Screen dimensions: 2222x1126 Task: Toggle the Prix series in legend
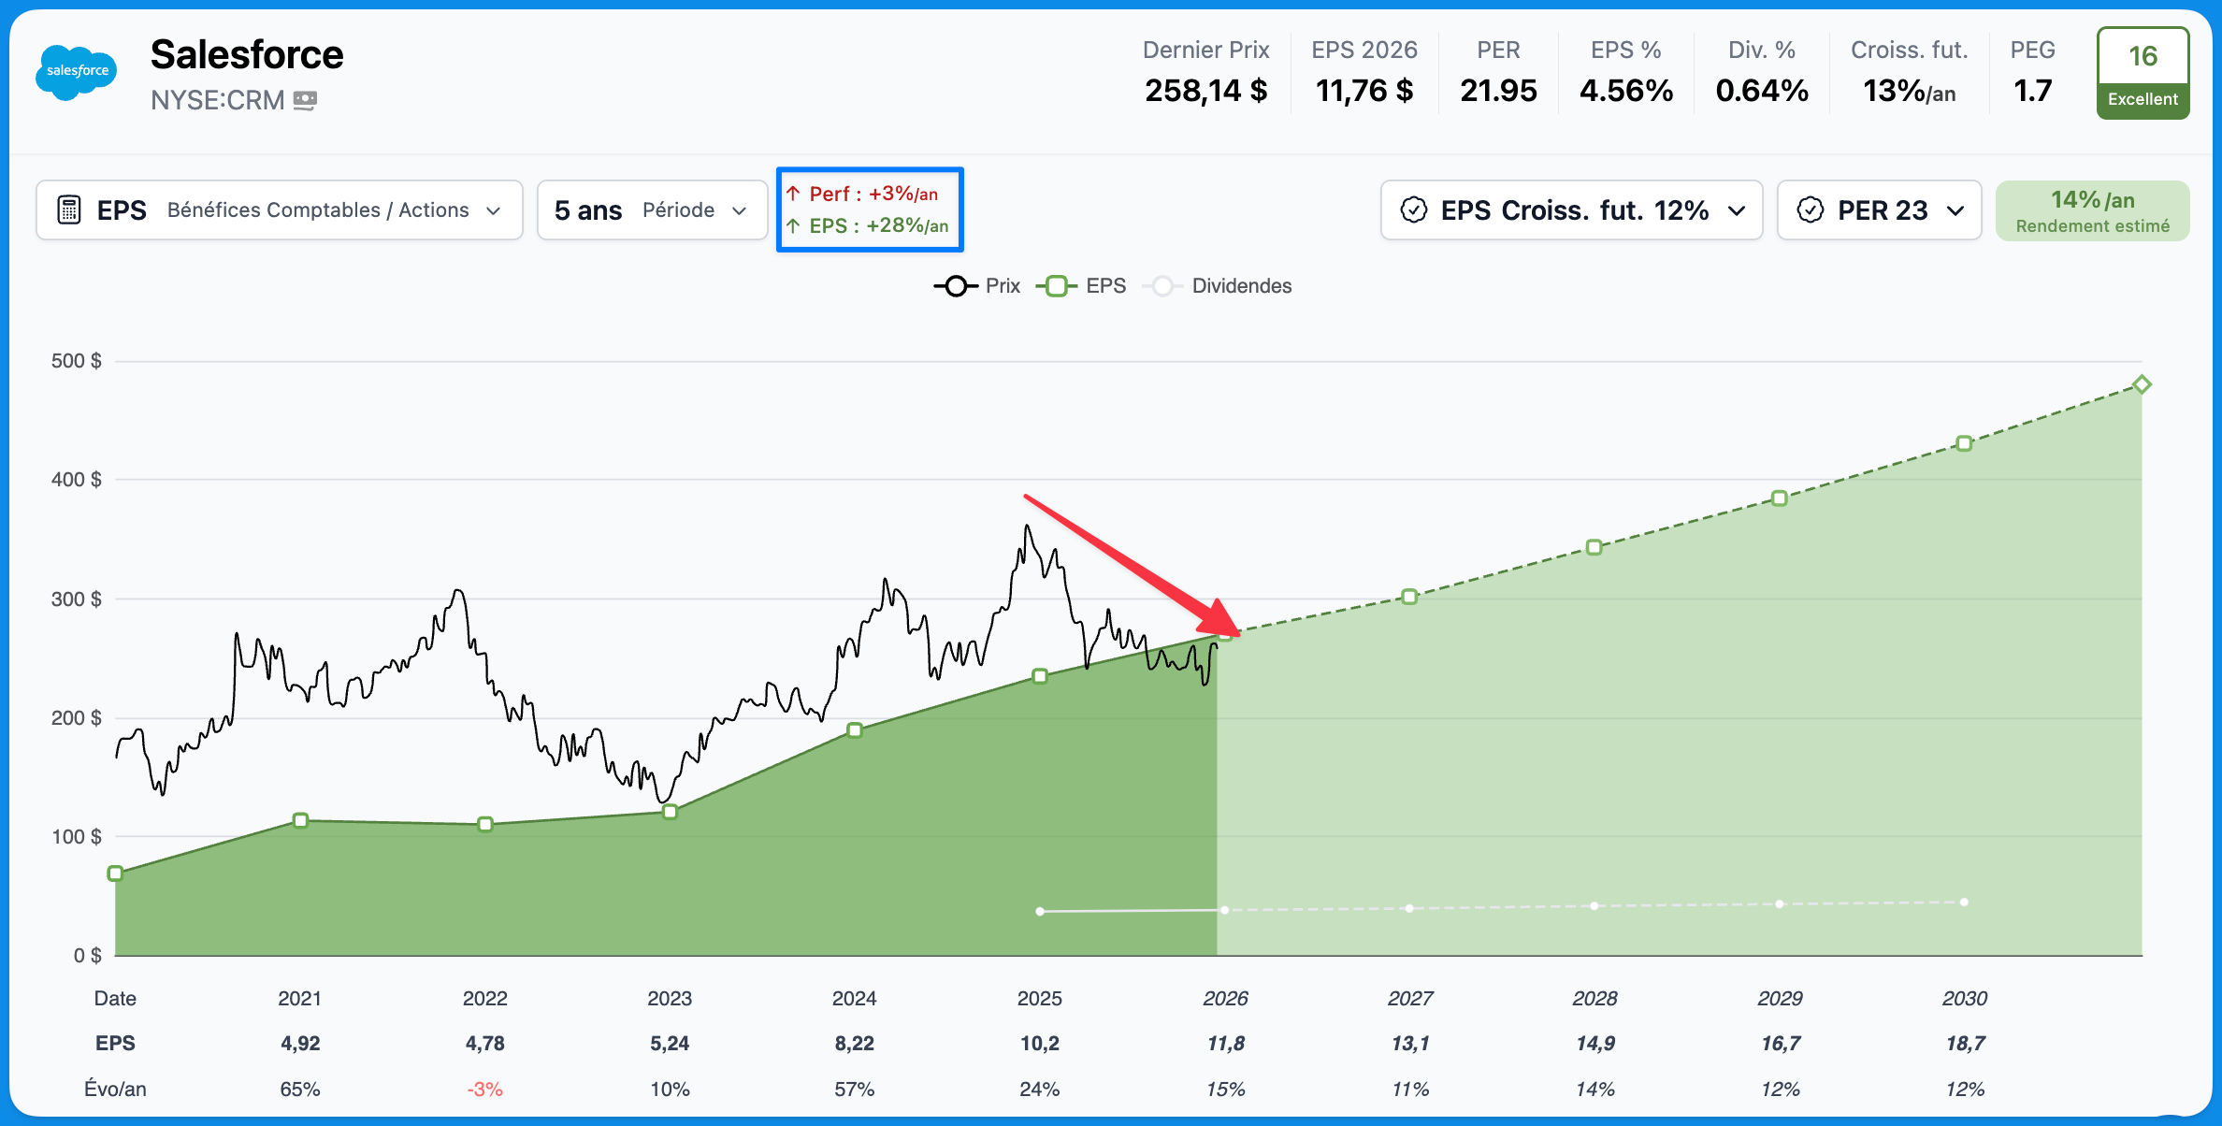[977, 286]
